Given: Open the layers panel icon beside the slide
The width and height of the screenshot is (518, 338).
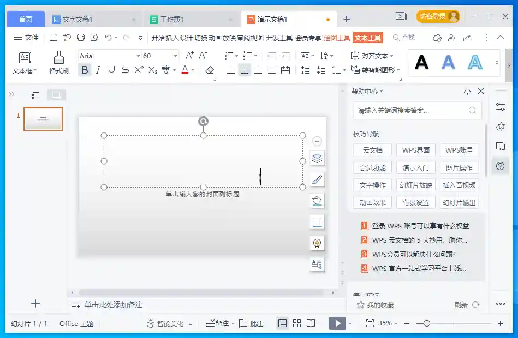Looking at the screenshot, I should point(317,158).
